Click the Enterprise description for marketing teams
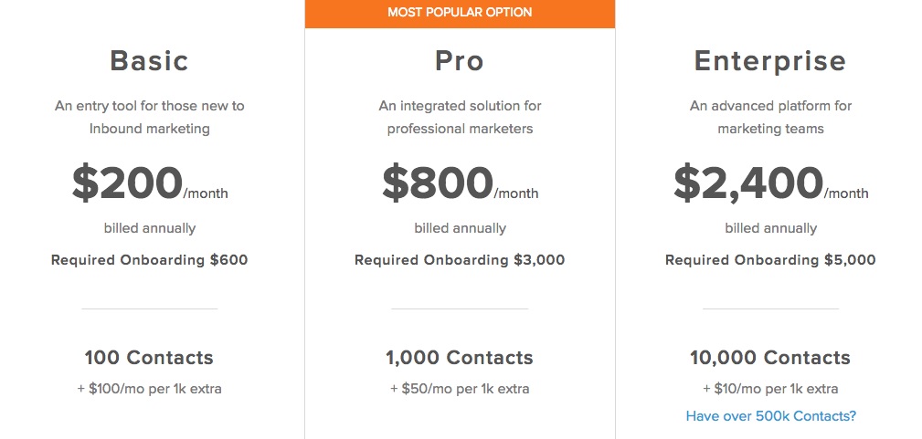The width and height of the screenshot is (922, 439). (x=770, y=117)
